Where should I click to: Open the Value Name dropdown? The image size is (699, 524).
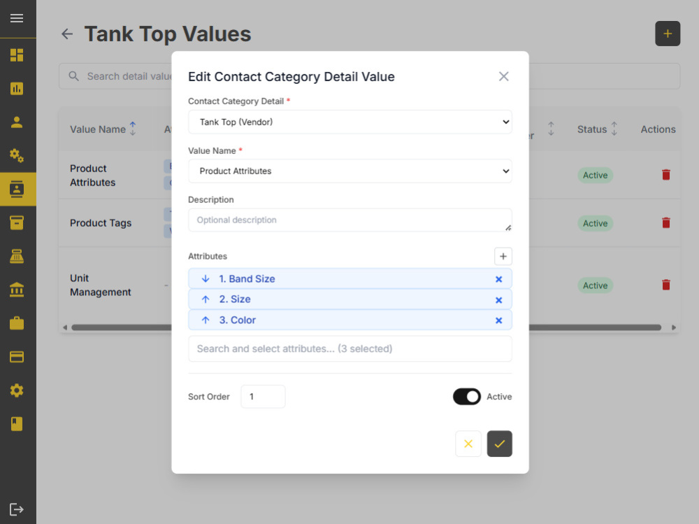pos(350,171)
